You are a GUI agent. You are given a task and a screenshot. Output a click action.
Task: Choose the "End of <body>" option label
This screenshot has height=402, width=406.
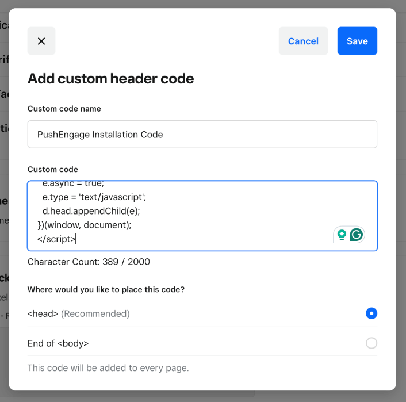[x=58, y=343]
